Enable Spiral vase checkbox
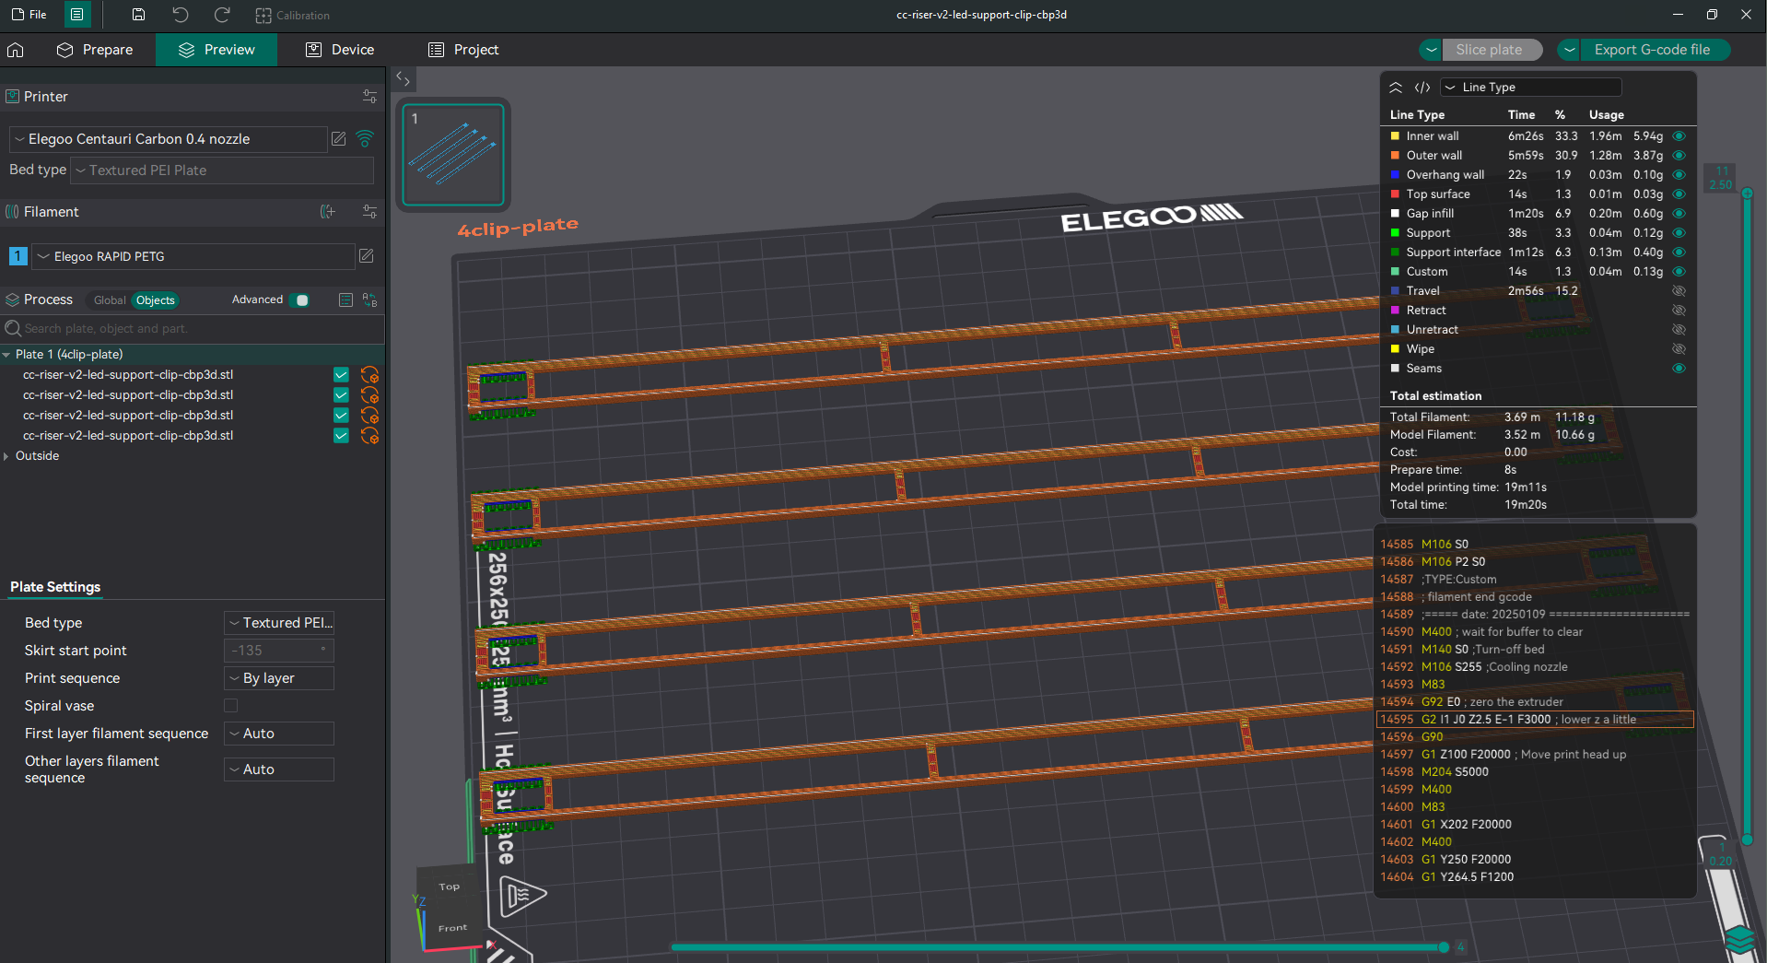This screenshot has height=963, width=1767. 230,706
